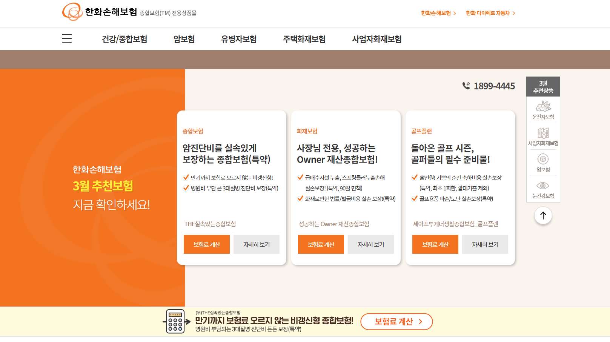Screen dimensions: 610x342
Task: Click the calculator icon in bottom banner
Action: point(177,321)
